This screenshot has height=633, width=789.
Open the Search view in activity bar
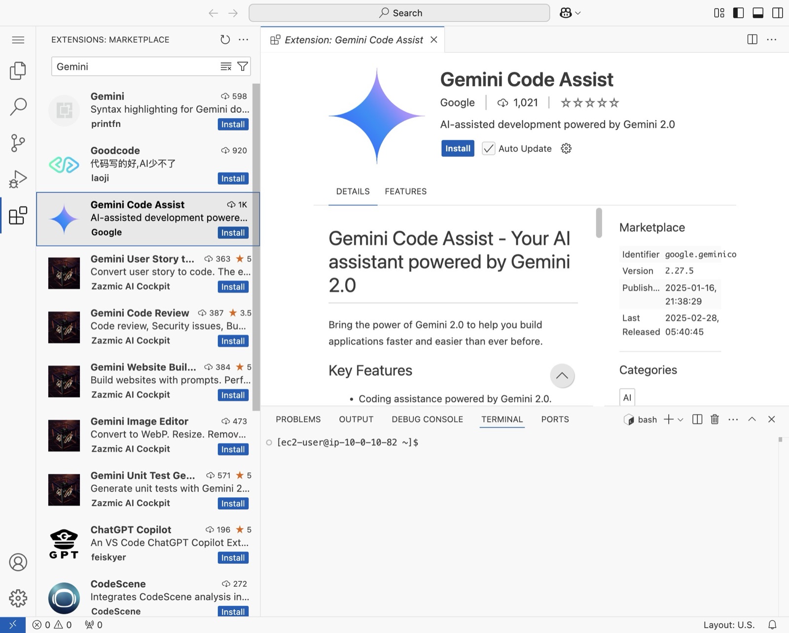18,106
